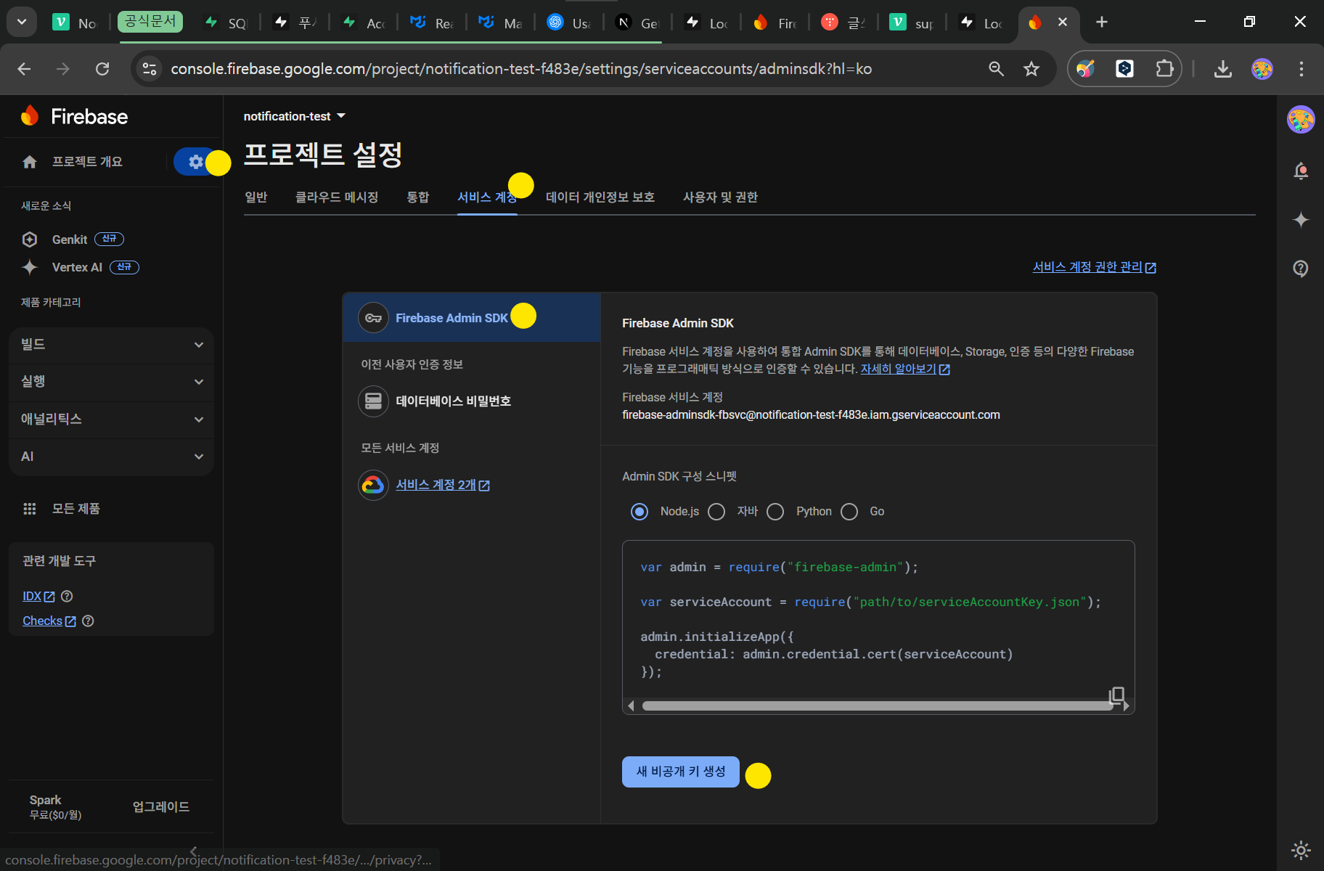Open notifications bell icon in right rail
The image size is (1324, 871).
tap(1301, 171)
